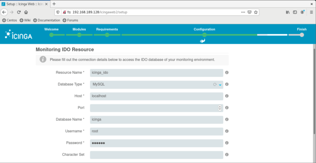The width and height of the screenshot is (316, 163).
Task: Open the Firefox hamburger menu
Action: [x=311, y=12]
